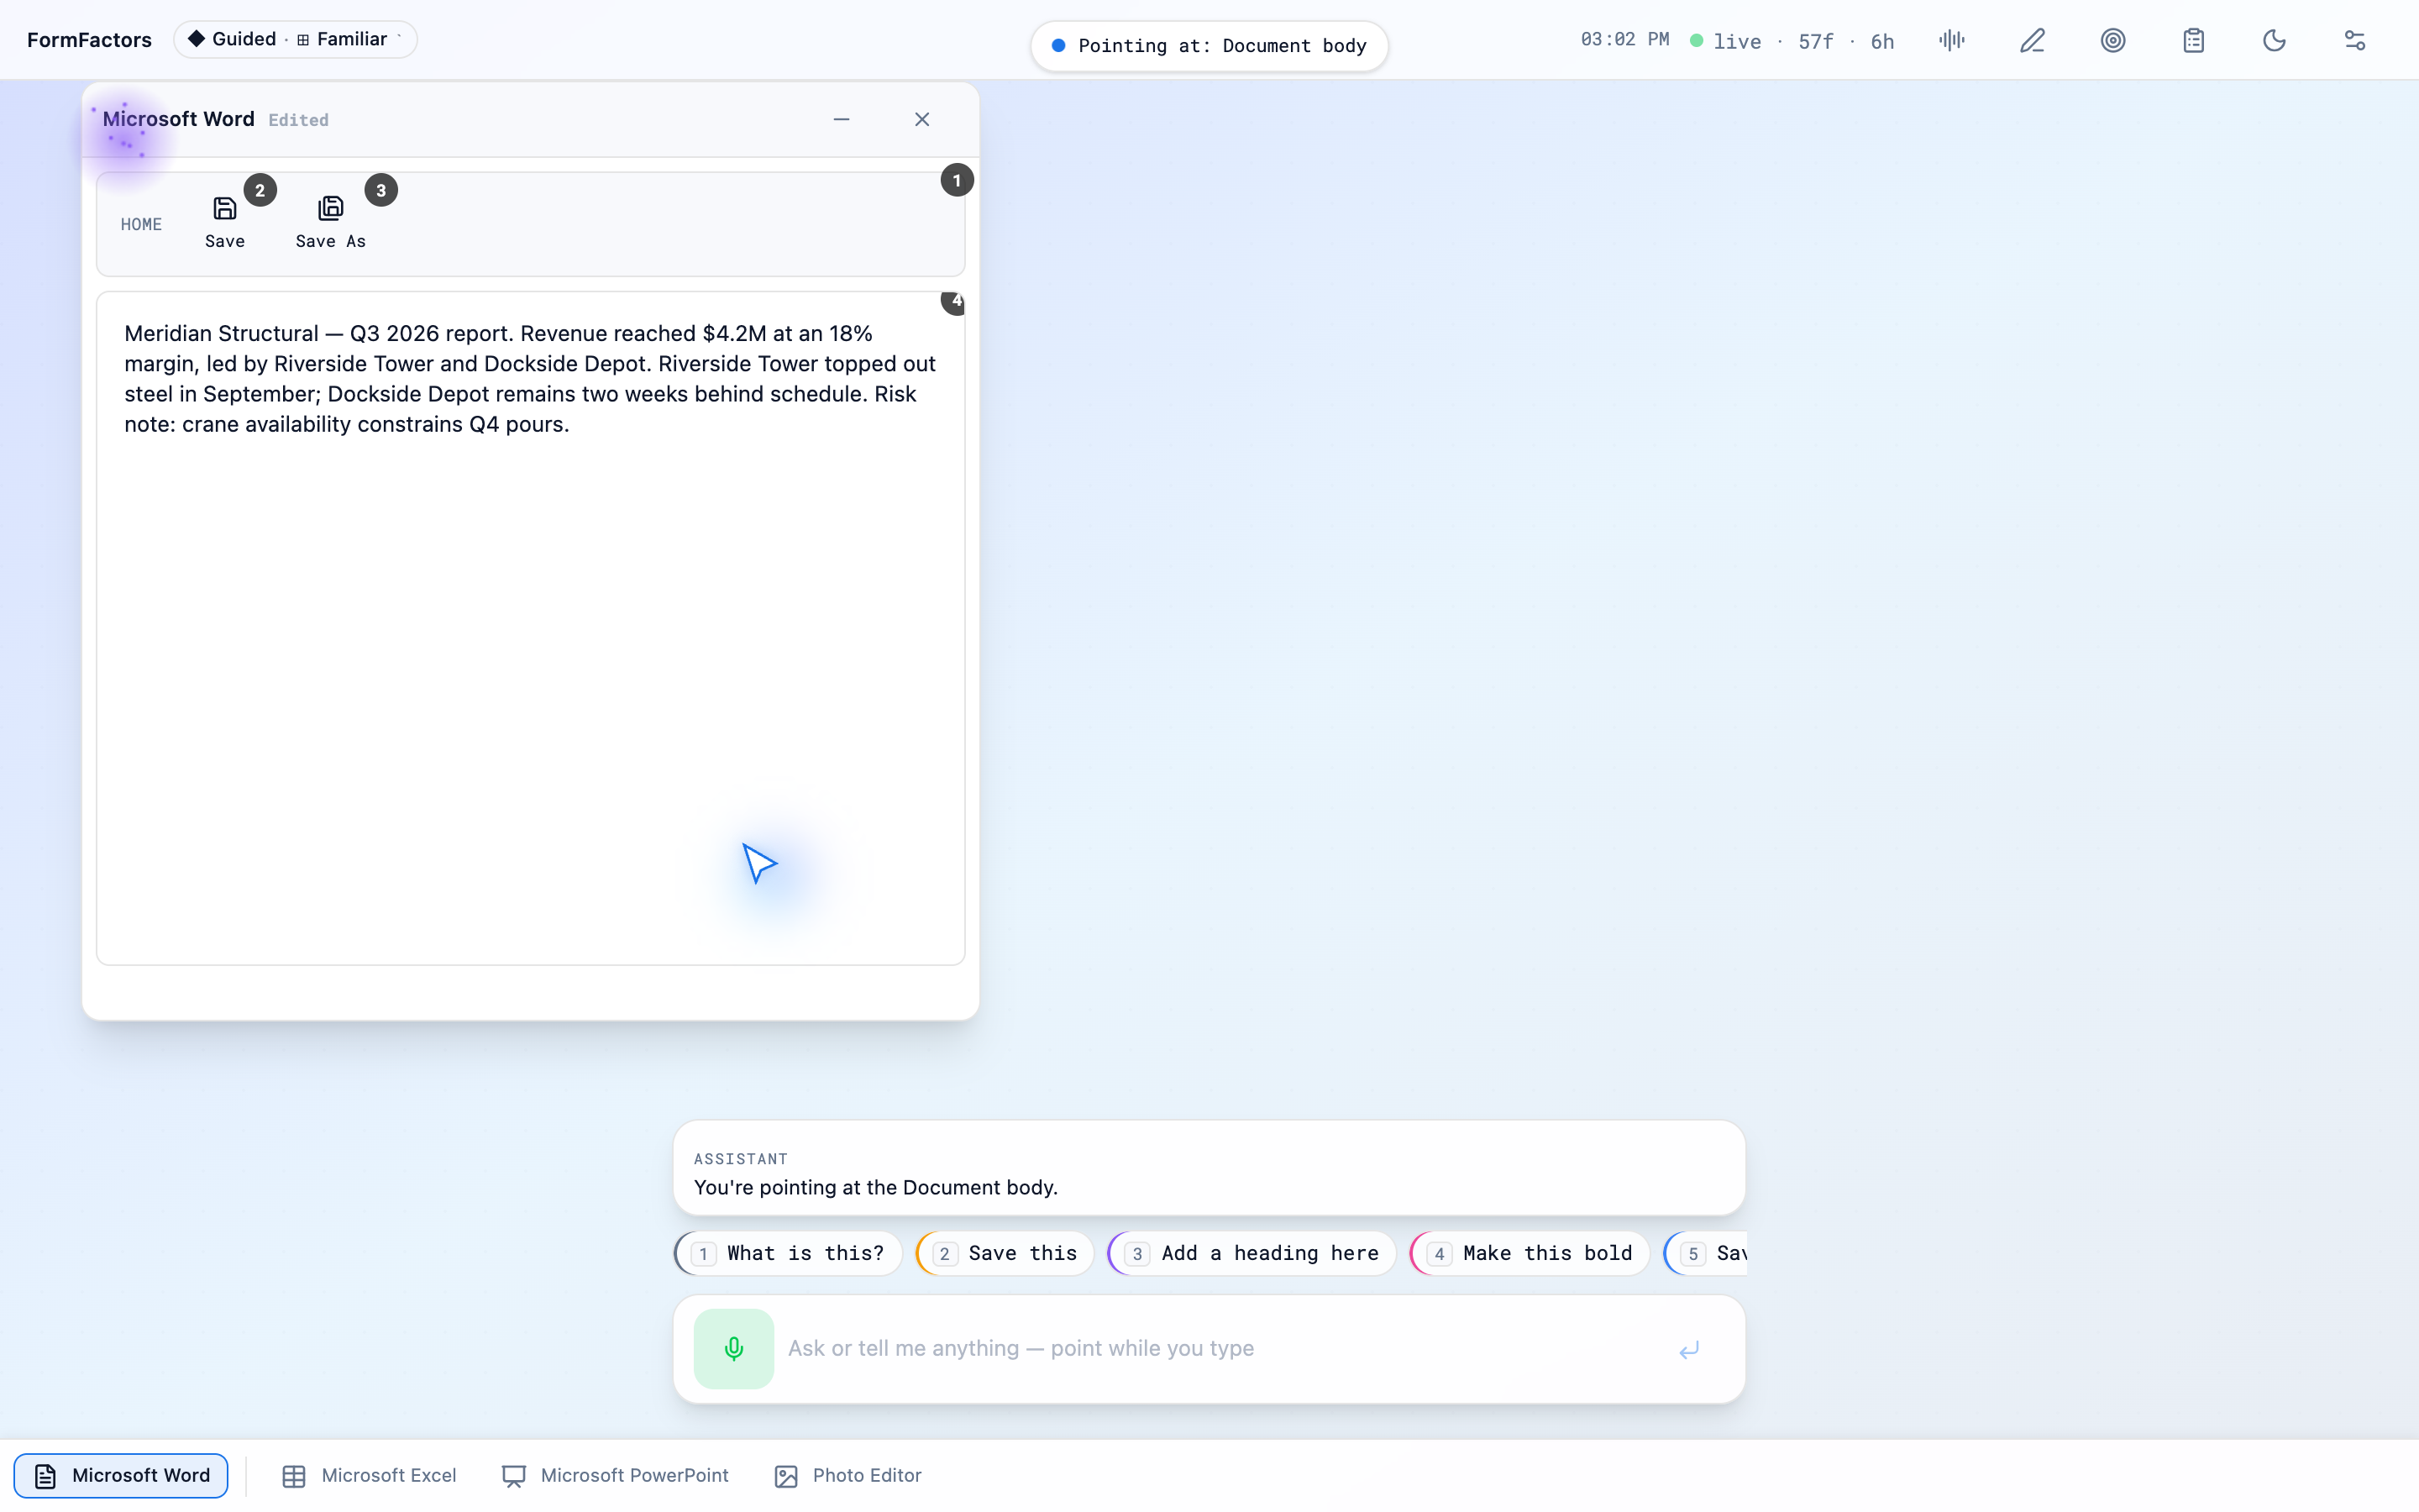Image resolution: width=2419 pixels, height=1512 pixels.
Task: Click the "6h" readout in the top bar
Action: (x=1882, y=41)
